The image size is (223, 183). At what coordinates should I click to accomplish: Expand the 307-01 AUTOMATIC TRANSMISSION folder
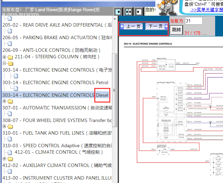[4, 101]
